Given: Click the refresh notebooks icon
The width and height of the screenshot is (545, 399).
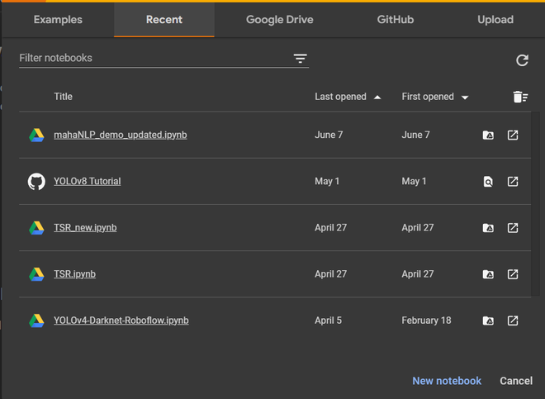Looking at the screenshot, I should click(522, 60).
